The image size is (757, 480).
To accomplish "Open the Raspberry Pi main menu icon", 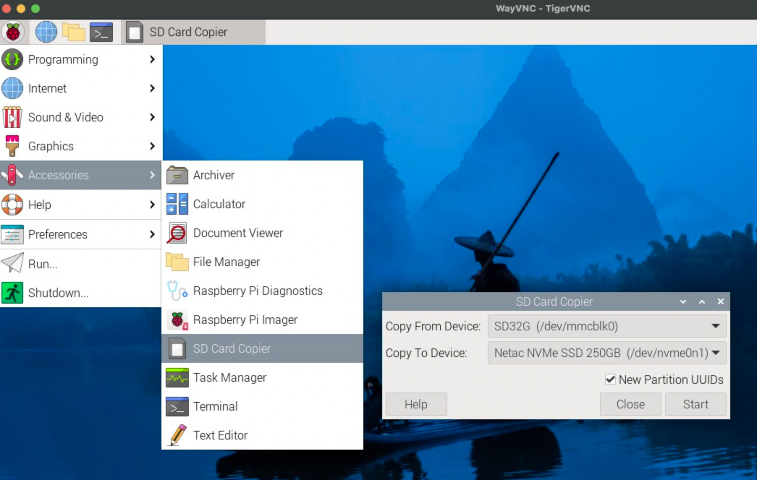I will pyautogui.click(x=13, y=32).
